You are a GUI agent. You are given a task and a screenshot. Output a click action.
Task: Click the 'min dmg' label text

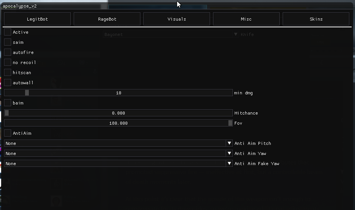(243, 93)
